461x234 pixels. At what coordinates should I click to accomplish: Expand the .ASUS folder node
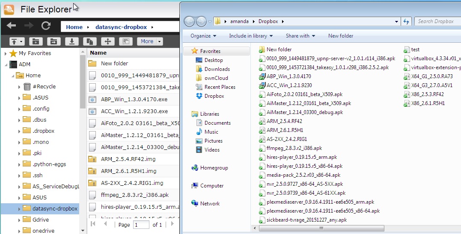[19, 98]
